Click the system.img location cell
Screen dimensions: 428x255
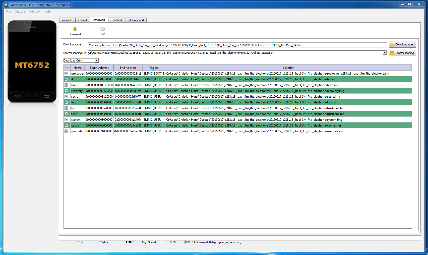pyautogui.click(x=254, y=120)
